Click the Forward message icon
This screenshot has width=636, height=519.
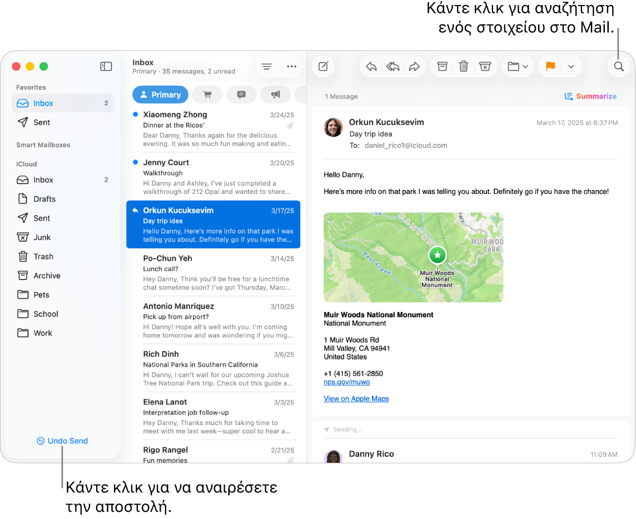[414, 67]
